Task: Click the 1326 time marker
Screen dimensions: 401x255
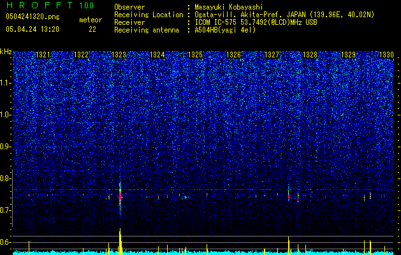Action: coord(233,55)
